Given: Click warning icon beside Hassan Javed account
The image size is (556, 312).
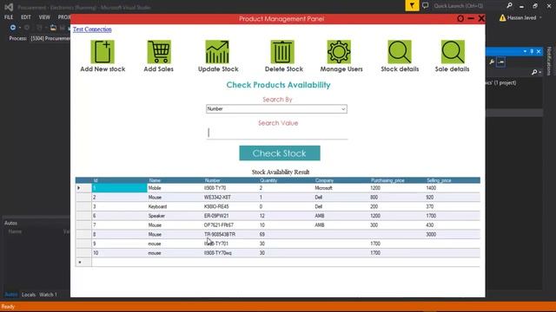Looking at the screenshot, I should (502, 17).
